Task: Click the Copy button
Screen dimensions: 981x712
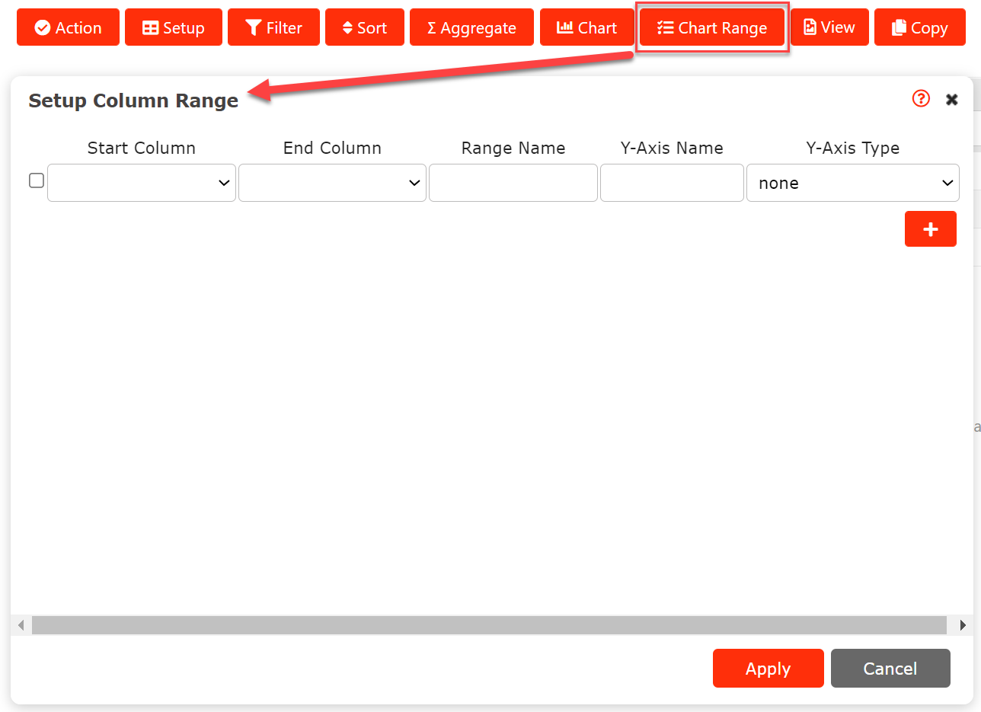Action: point(919,28)
